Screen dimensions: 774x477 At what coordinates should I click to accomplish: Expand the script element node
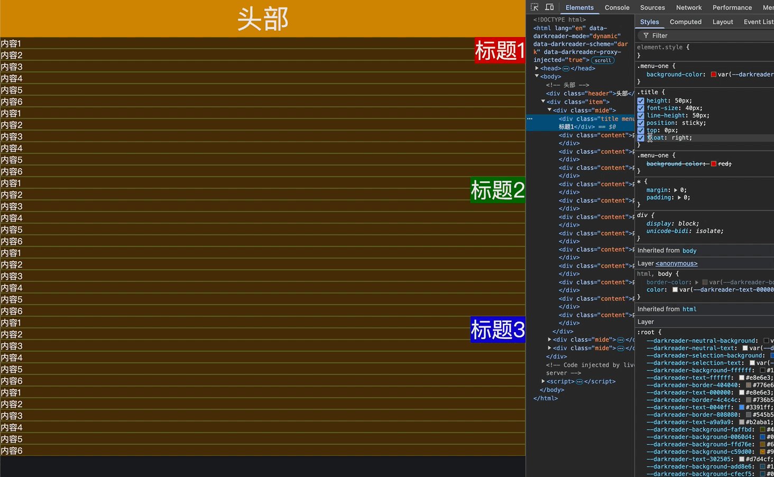click(x=543, y=381)
